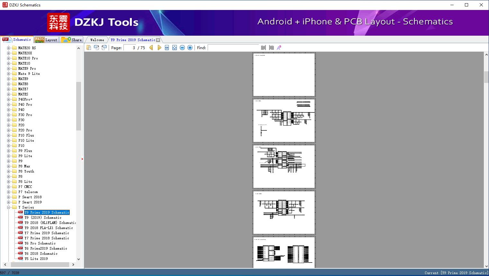Image resolution: width=489 pixels, height=276 pixels.
Task: Click the folder icon next to P30 Pro
Action: [14, 115]
